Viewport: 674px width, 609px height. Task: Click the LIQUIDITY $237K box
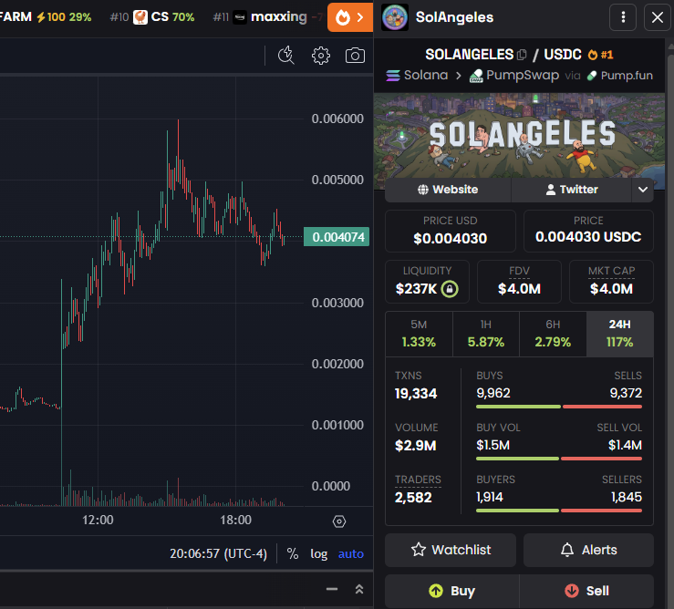[427, 282]
